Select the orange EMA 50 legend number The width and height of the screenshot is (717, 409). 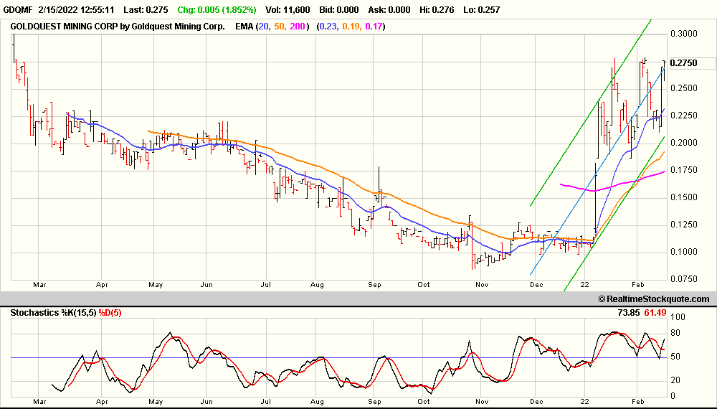pos(280,26)
